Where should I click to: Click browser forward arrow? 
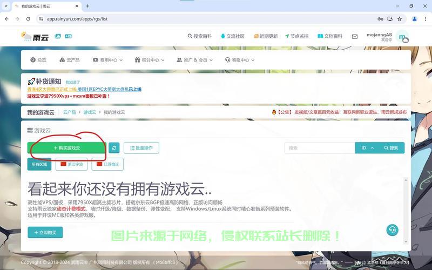pyautogui.click(x=17, y=19)
